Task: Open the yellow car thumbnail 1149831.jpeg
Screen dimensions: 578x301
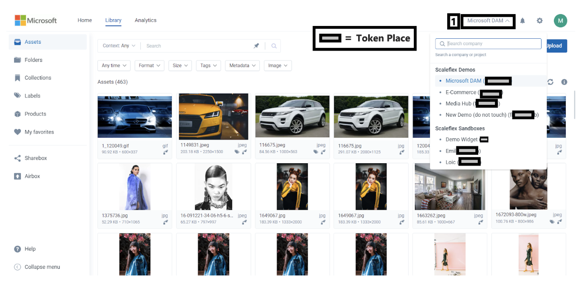Action: (213, 117)
